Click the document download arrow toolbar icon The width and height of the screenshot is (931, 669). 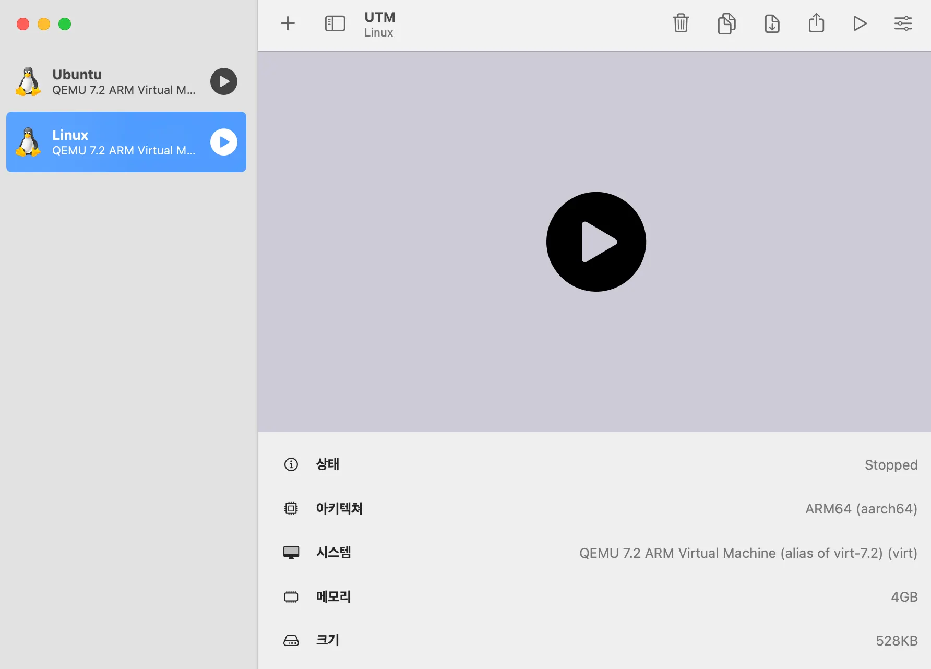[x=772, y=23]
